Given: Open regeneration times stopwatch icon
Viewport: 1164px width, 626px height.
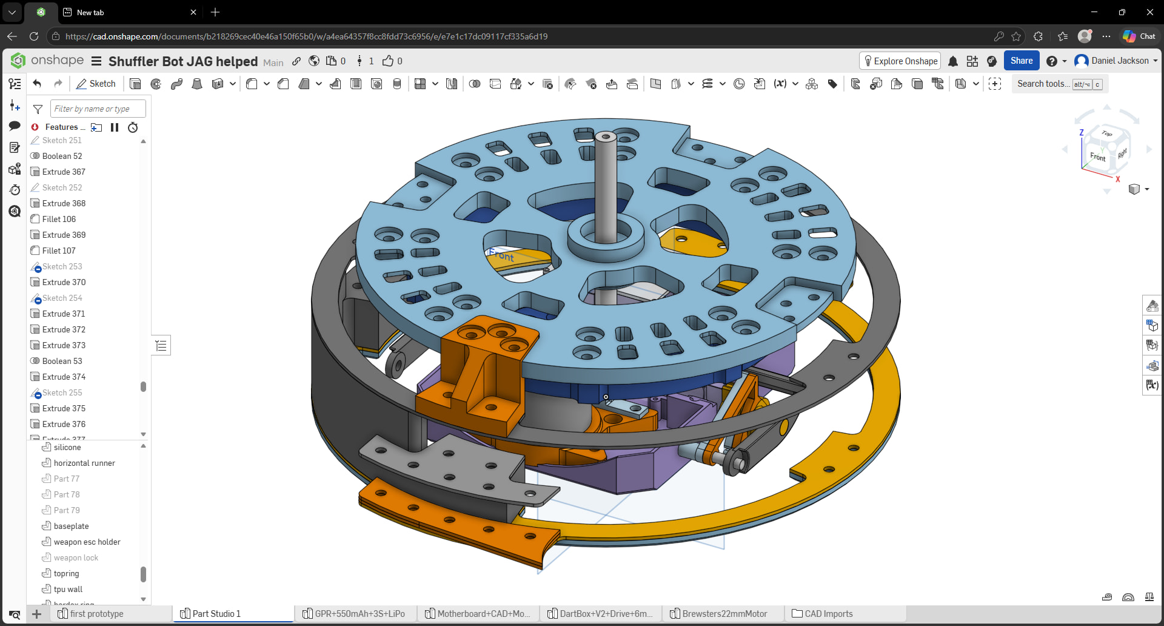Looking at the screenshot, I should coord(133,127).
